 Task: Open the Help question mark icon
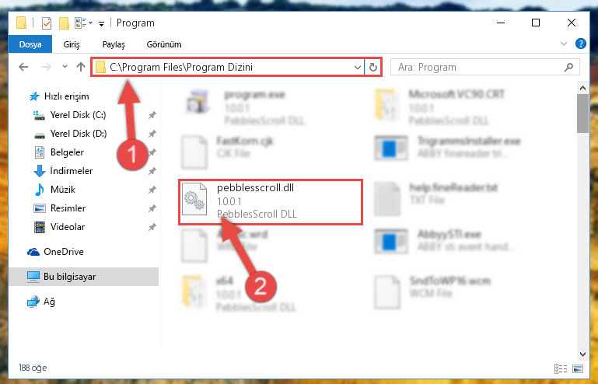pos(580,44)
